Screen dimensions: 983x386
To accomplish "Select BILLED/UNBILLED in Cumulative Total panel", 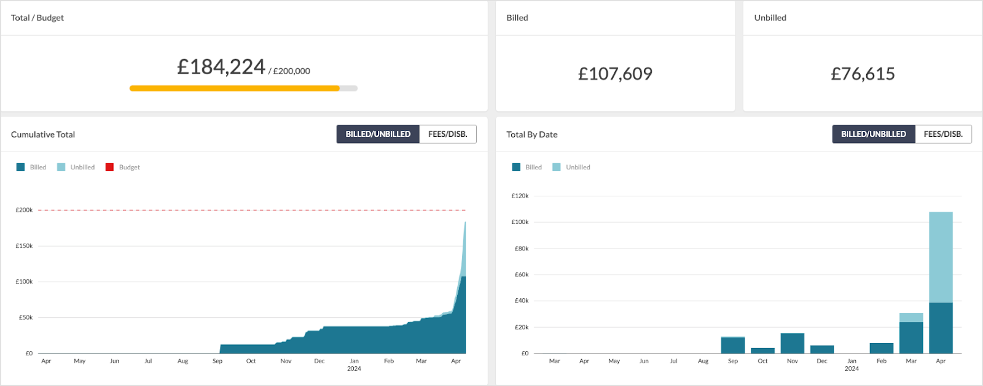I will [378, 134].
